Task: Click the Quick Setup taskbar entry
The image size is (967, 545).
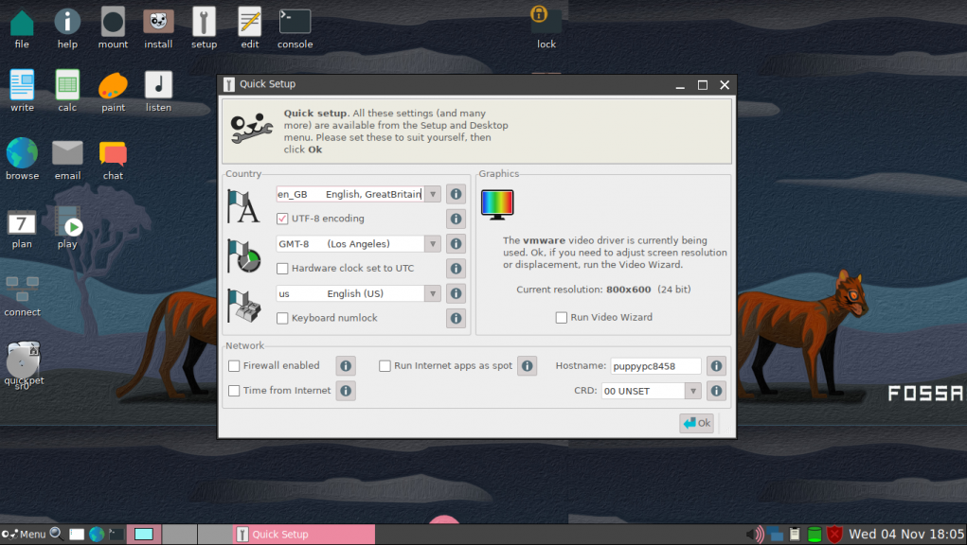Action: tap(304, 534)
